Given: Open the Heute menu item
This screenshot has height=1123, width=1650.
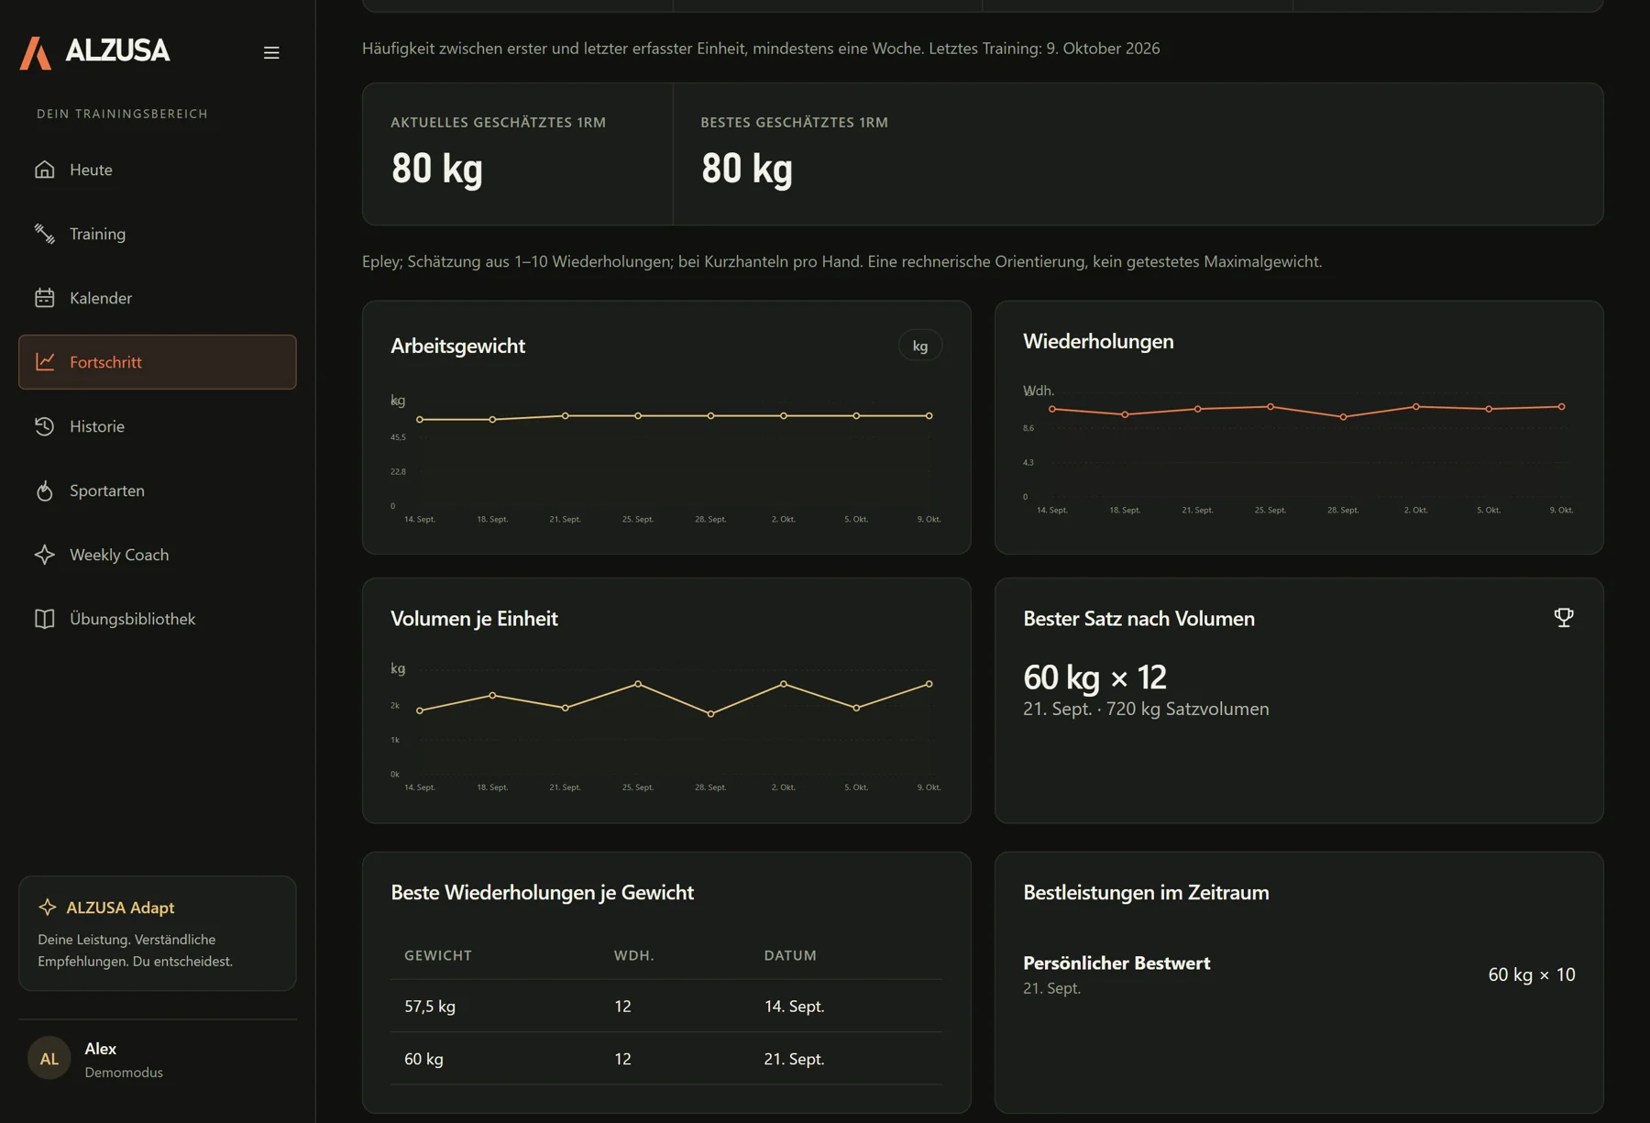Looking at the screenshot, I should point(158,170).
